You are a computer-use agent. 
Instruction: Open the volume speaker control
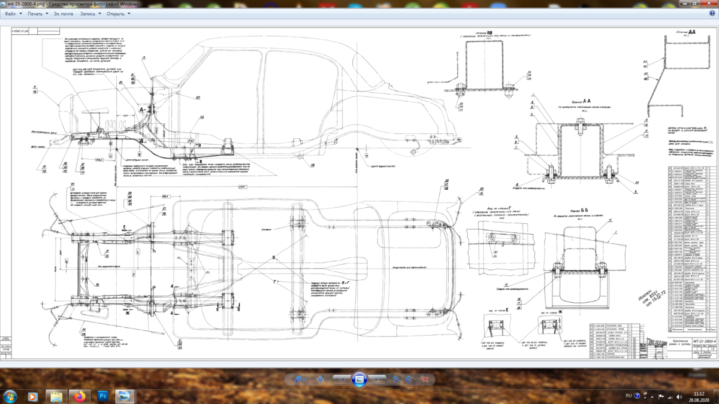point(679,396)
